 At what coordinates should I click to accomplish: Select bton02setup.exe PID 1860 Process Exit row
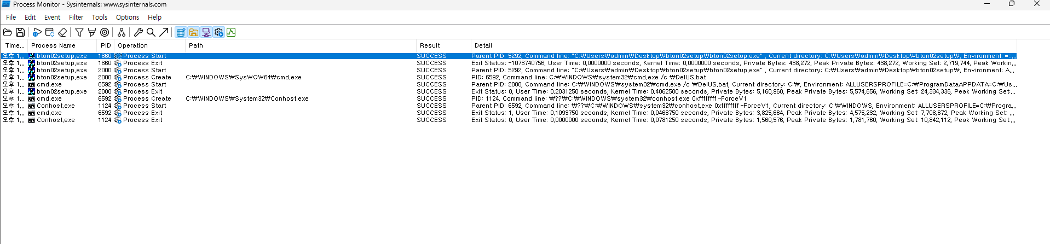click(509, 63)
